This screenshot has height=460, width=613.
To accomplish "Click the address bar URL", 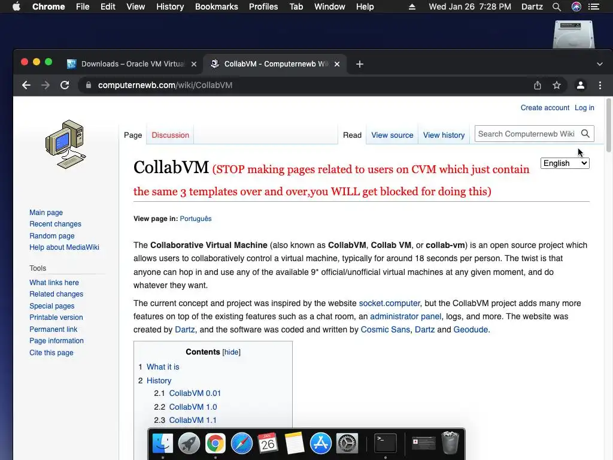I will [165, 85].
